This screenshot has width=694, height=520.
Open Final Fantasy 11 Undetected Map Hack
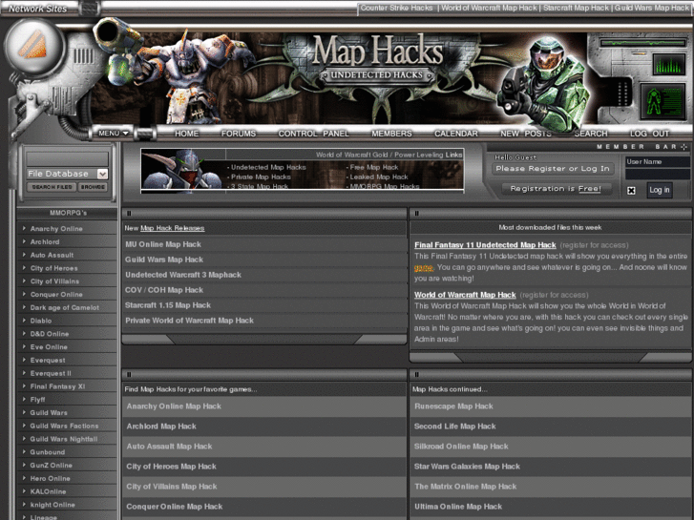(485, 244)
